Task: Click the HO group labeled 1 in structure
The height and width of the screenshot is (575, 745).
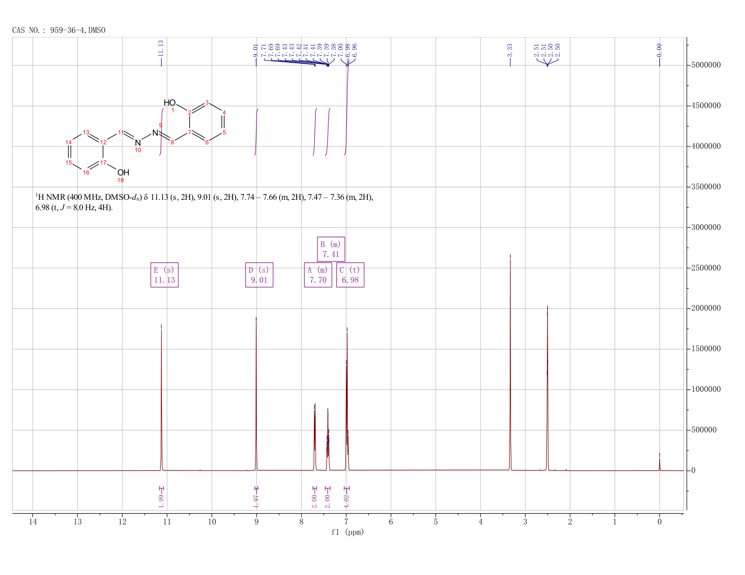Action: click(x=170, y=103)
